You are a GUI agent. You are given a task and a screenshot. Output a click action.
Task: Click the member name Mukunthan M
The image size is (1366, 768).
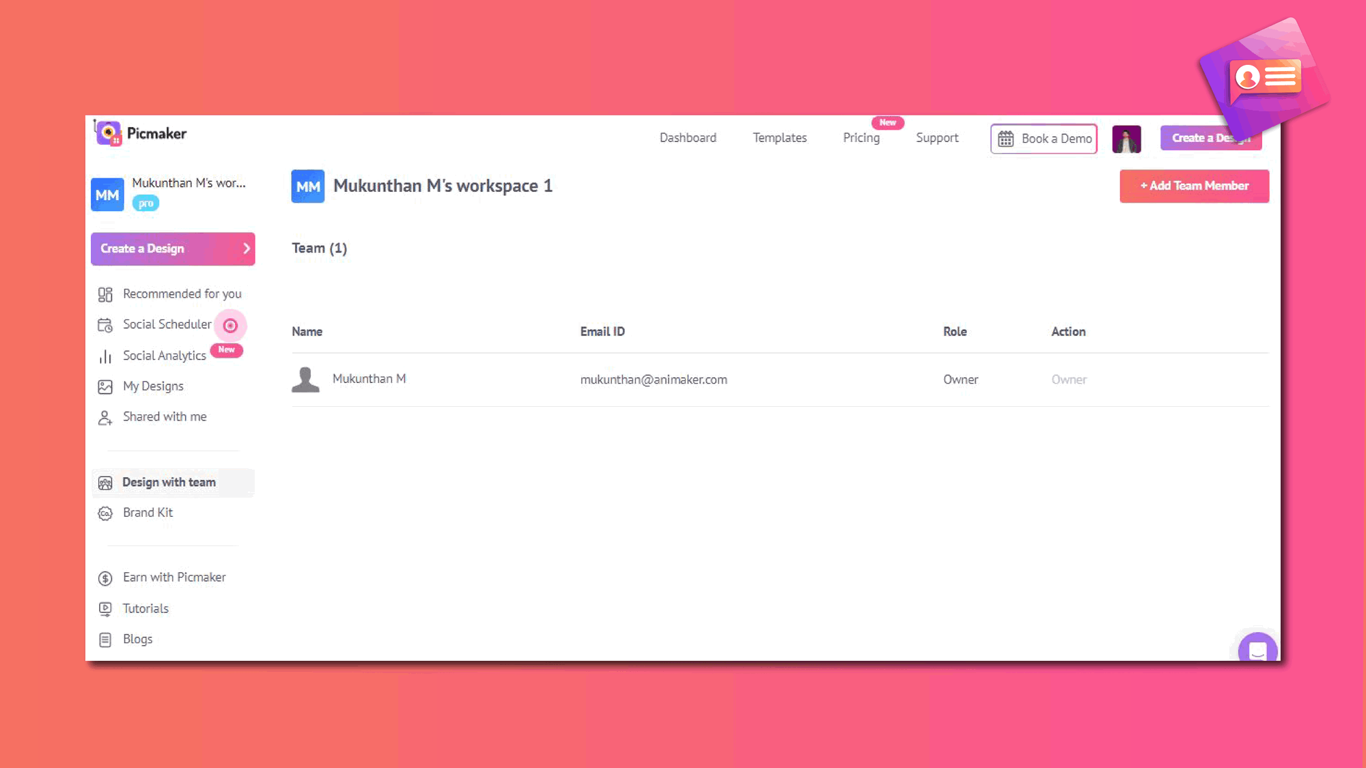(x=369, y=379)
